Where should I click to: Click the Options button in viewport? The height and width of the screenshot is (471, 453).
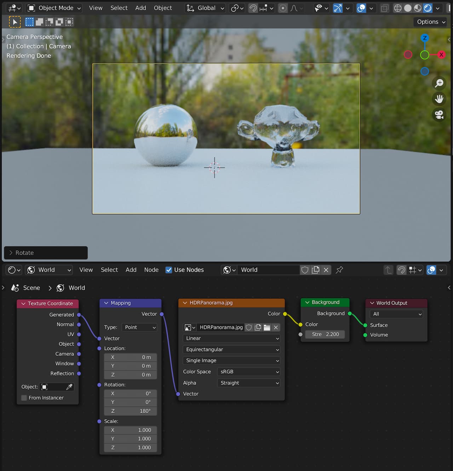tap(430, 22)
